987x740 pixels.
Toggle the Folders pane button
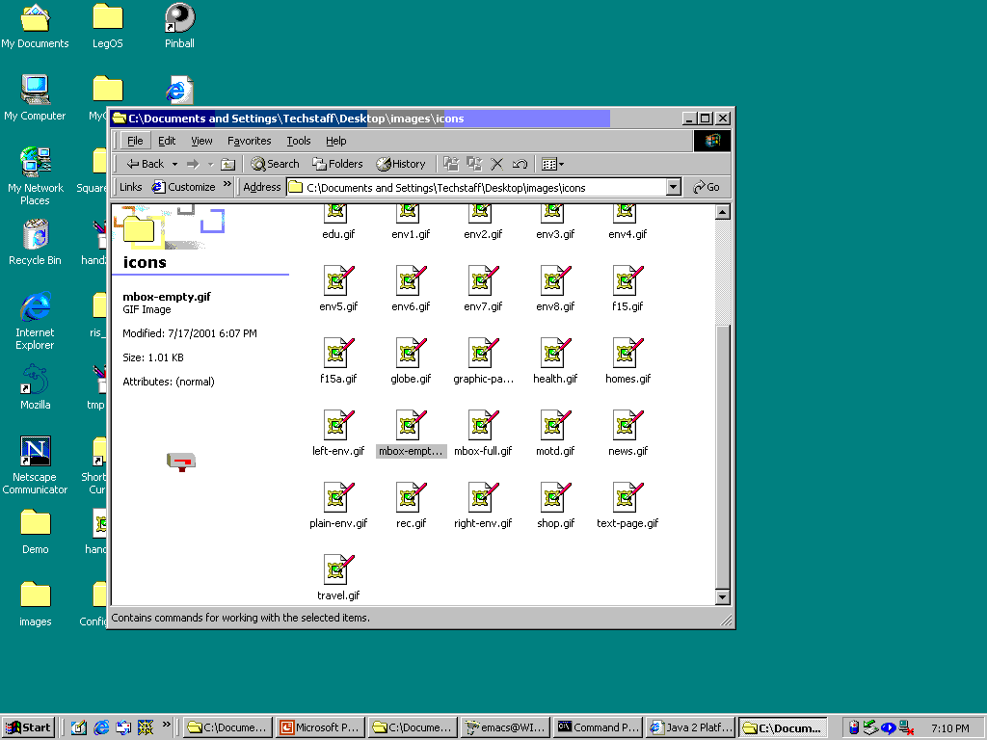pos(337,164)
